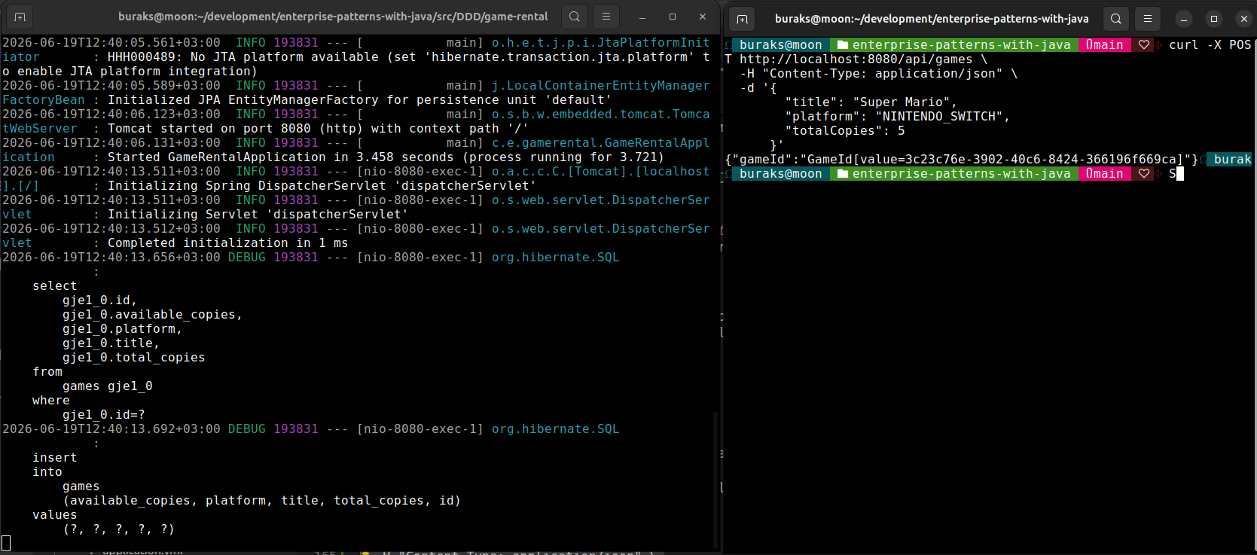Click the 'from' SQL keyword
Image resolution: width=1257 pixels, height=555 pixels.
(x=47, y=372)
